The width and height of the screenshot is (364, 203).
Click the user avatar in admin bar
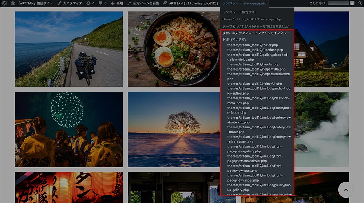click(x=352, y=3)
